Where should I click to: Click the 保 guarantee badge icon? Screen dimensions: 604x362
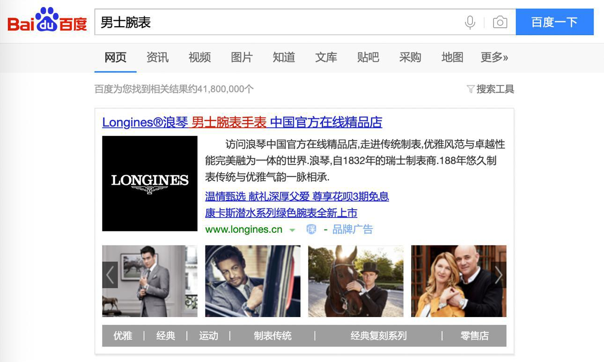tap(311, 229)
